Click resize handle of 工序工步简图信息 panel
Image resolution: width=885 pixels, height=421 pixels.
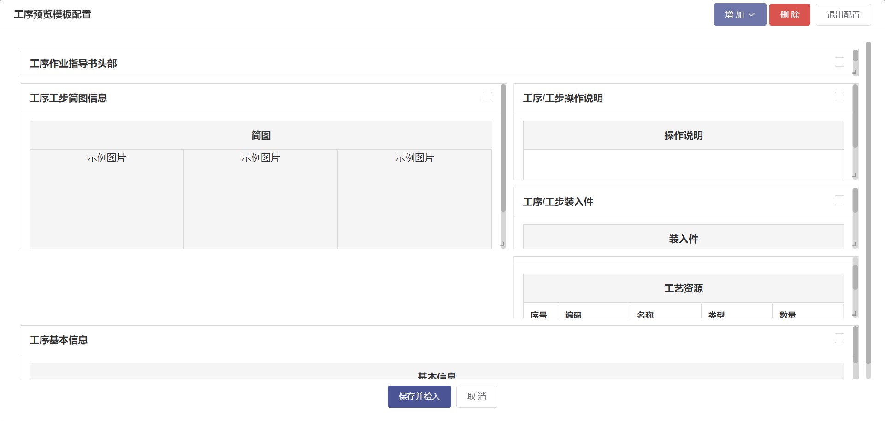pos(502,245)
